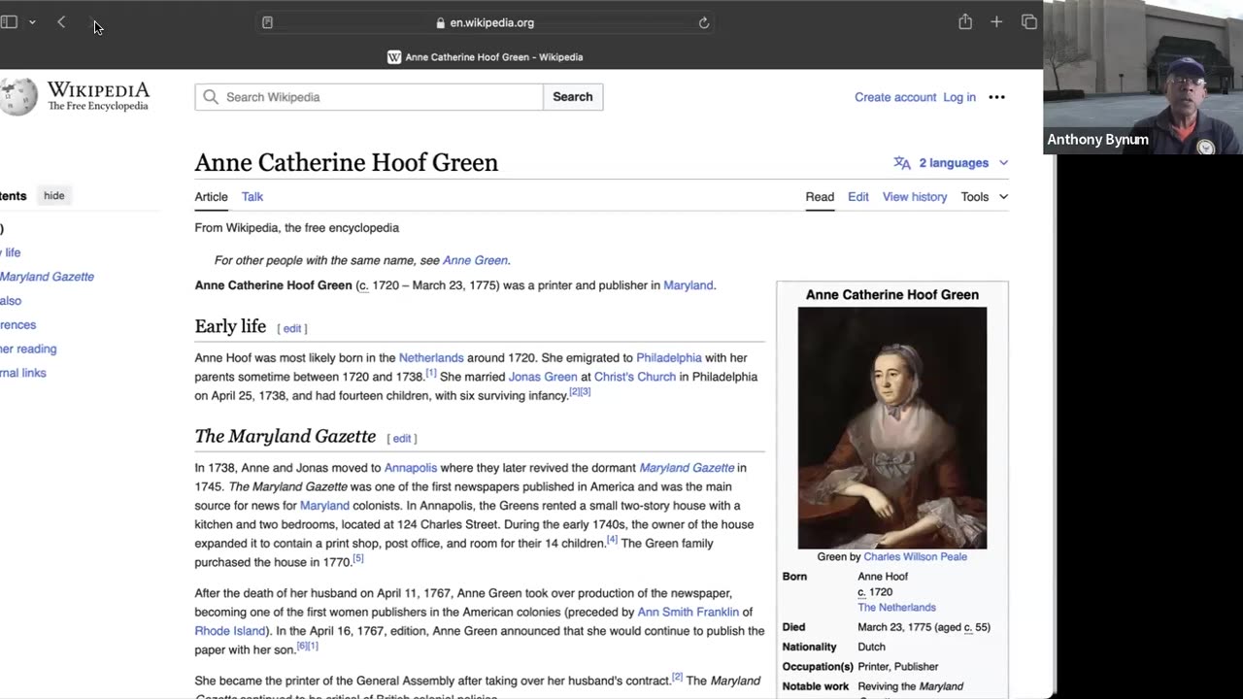Jump to reading section in contents
Viewport: 1243px width, 699px height.
(x=28, y=349)
